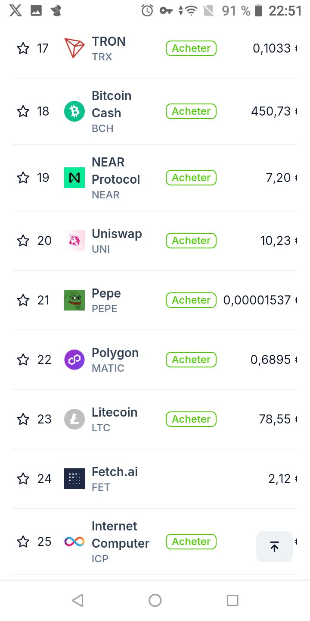Tap the Android back navigation button
This screenshot has height=621, width=310.
click(x=77, y=600)
